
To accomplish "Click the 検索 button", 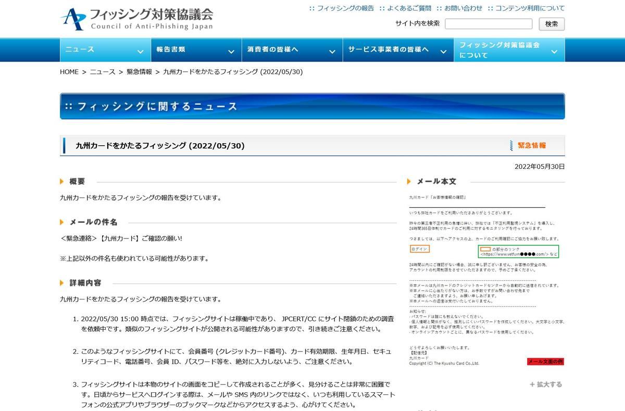I will [x=552, y=24].
